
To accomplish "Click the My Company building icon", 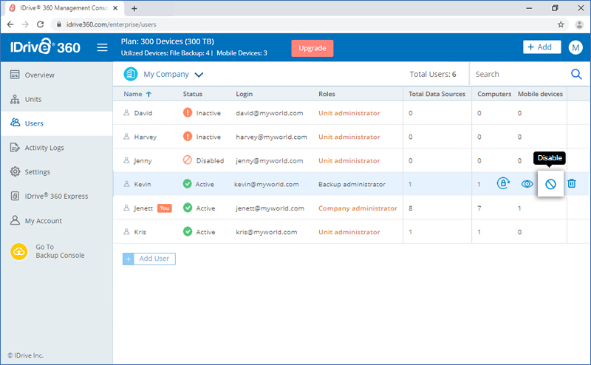I will pyautogui.click(x=131, y=74).
